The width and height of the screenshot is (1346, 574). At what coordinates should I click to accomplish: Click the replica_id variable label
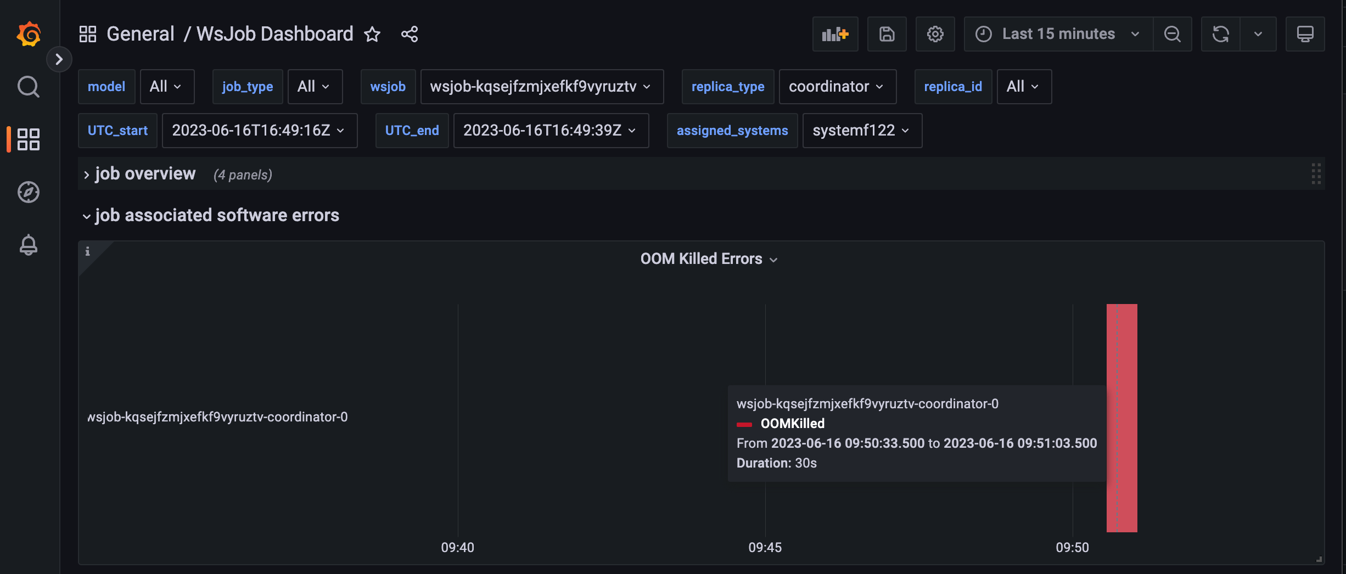tap(953, 87)
